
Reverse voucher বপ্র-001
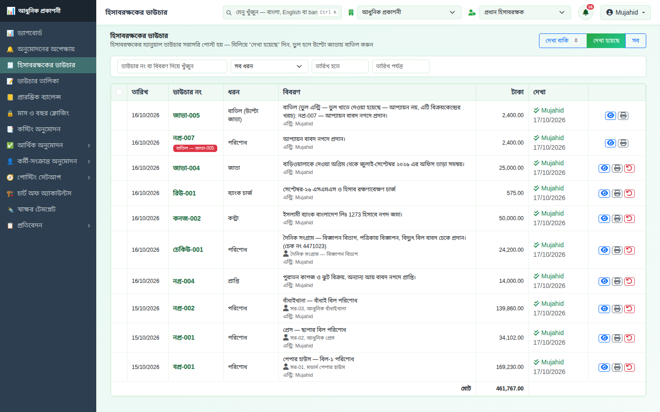[629, 367]
